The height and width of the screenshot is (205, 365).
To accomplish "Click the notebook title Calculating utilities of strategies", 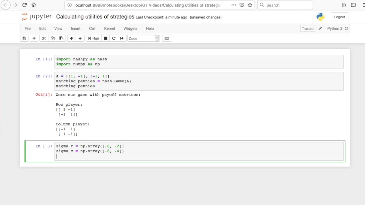I will pos(95,17).
